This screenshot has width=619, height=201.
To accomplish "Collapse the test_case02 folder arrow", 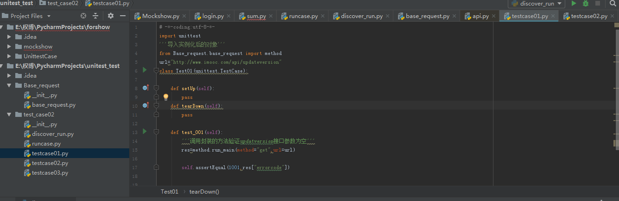I will [x=9, y=115].
